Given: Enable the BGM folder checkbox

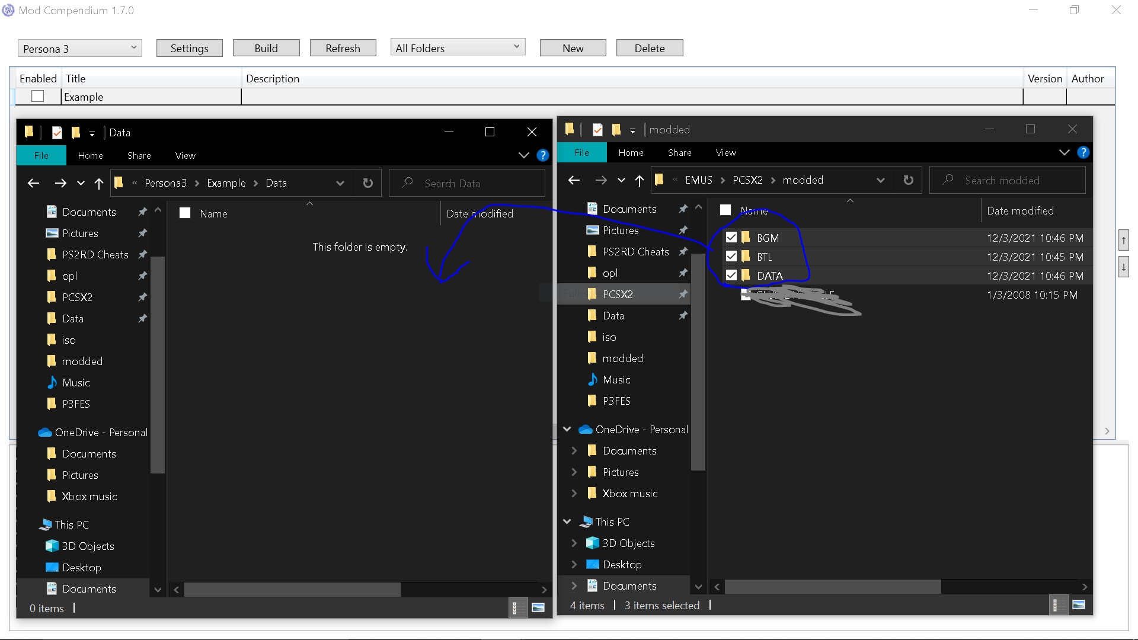Looking at the screenshot, I should 730,237.
